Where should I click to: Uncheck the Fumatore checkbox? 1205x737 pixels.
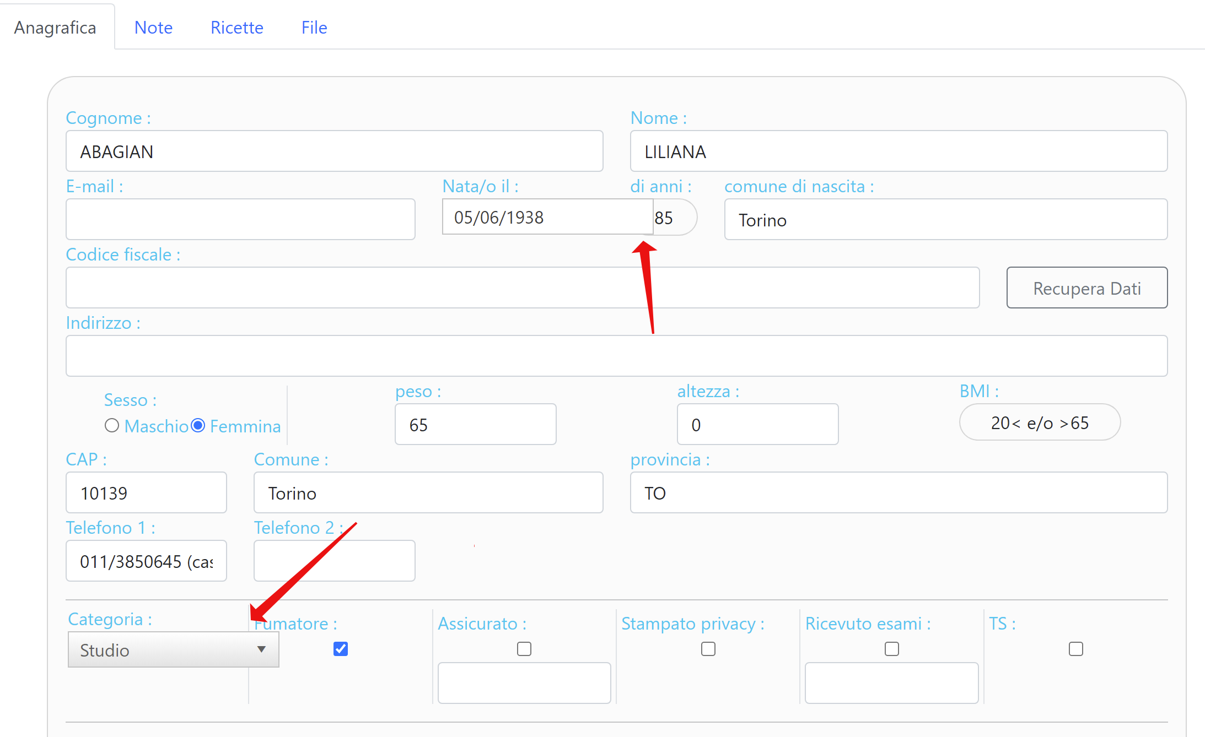[x=341, y=649]
